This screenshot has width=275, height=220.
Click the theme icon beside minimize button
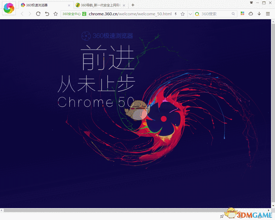(x=252, y=3)
